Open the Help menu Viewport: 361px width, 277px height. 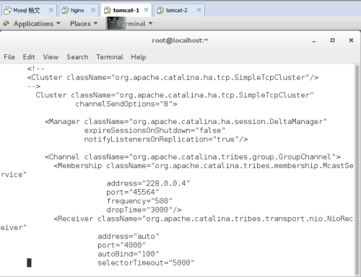pos(139,57)
